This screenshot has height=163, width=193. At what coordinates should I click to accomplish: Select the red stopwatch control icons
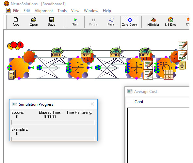pyautogui.click(x=15, y=45)
